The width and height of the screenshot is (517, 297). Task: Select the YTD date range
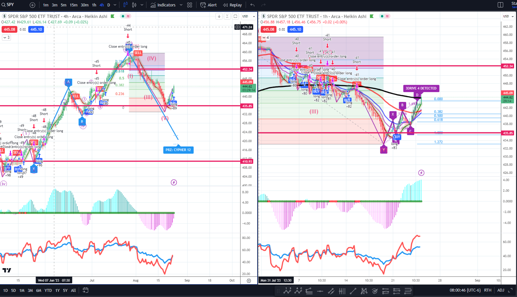pos(48,290)
